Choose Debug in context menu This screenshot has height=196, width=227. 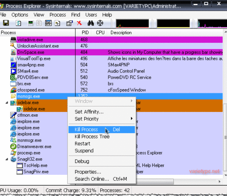coord(102,161)
